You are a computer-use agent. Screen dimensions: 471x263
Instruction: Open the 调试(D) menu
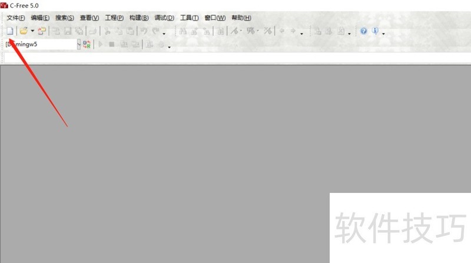(164, 18)
